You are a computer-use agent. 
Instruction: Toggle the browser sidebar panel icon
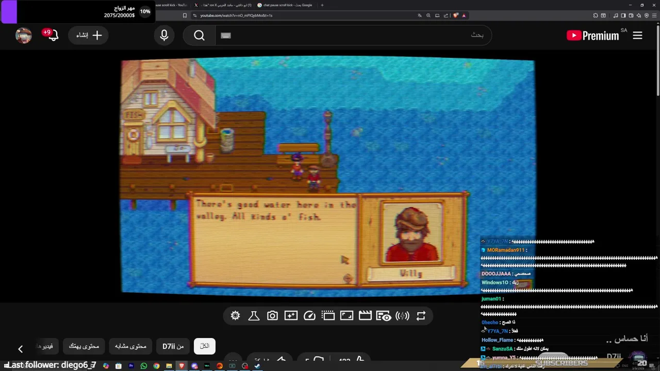623,15
